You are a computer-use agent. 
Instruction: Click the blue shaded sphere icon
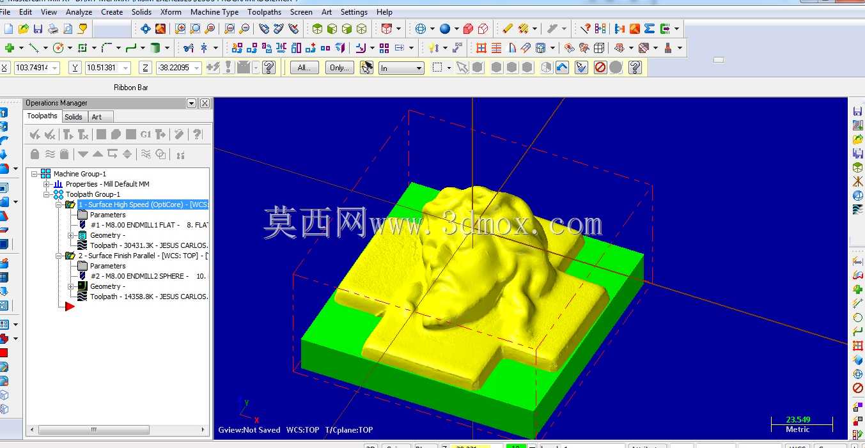445,29
